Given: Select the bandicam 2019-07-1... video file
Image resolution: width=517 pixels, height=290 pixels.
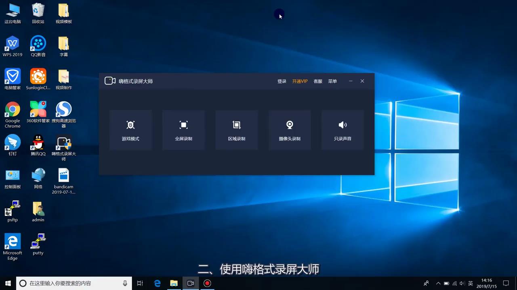Looking at the screenshot, I should (x=64, y=181).
